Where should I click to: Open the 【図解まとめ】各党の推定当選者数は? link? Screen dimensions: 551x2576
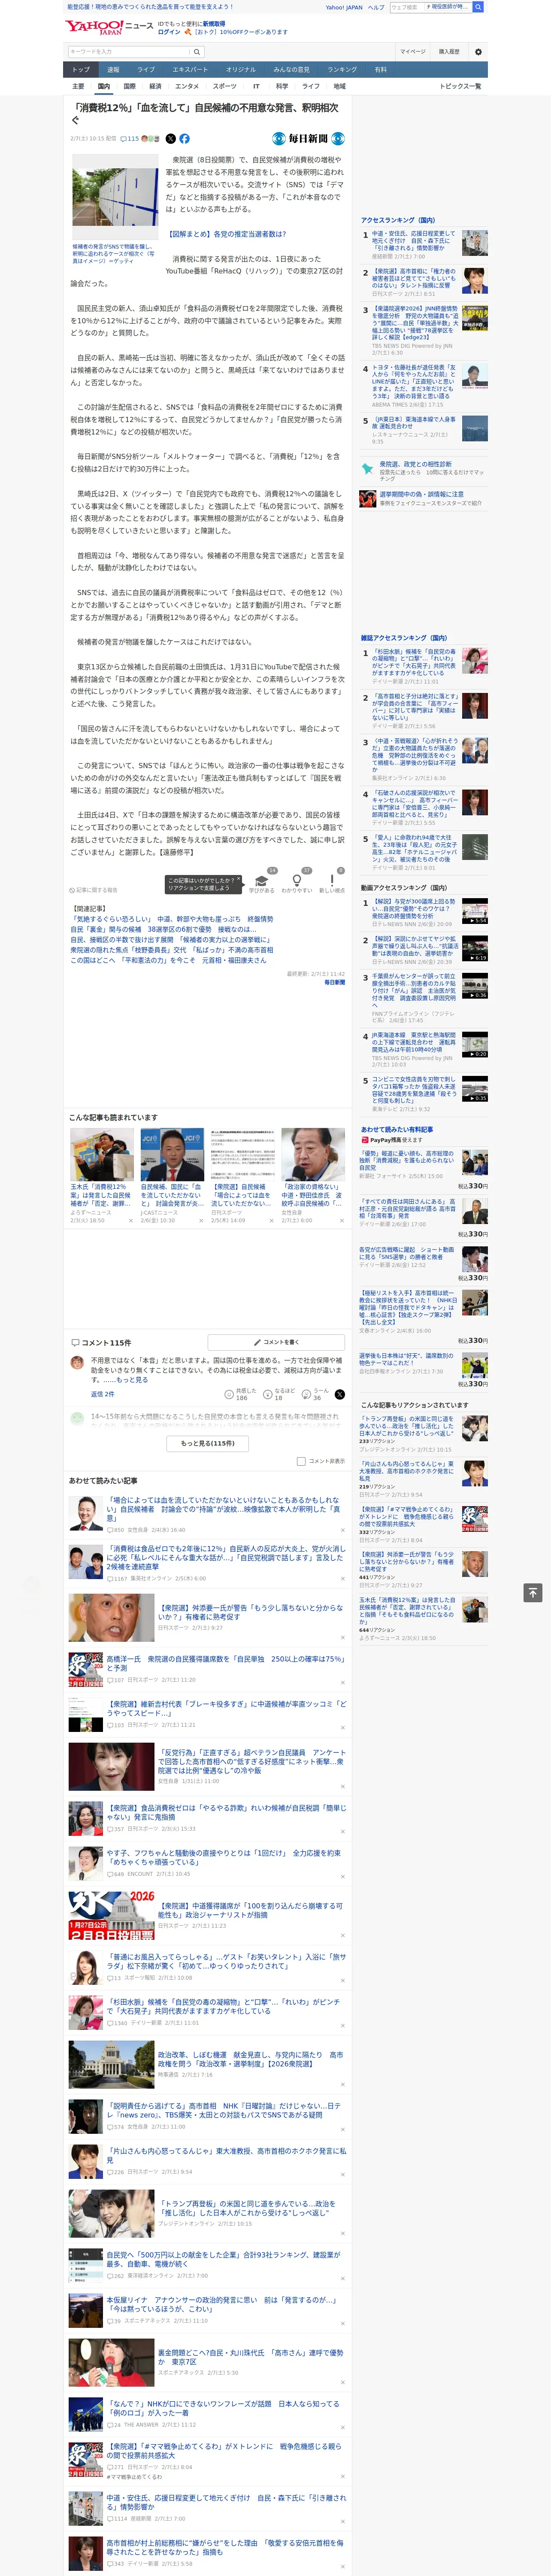(x=227, y=234)
